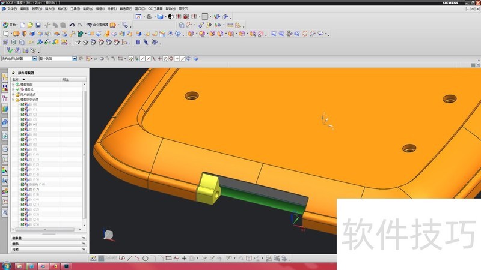Viewport: 481px width, 270px height.
Task: Create a new file with the New icon
Action: pyautogui.click(x=22, y=25)
